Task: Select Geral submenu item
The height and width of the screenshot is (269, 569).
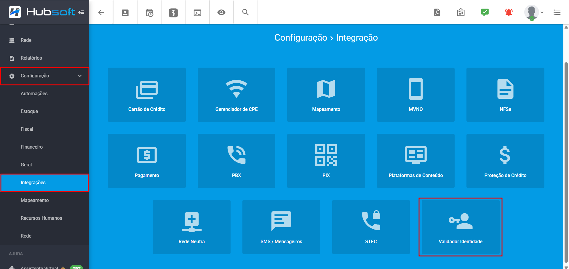Action: pyautogui.click(x=44, y=165)
